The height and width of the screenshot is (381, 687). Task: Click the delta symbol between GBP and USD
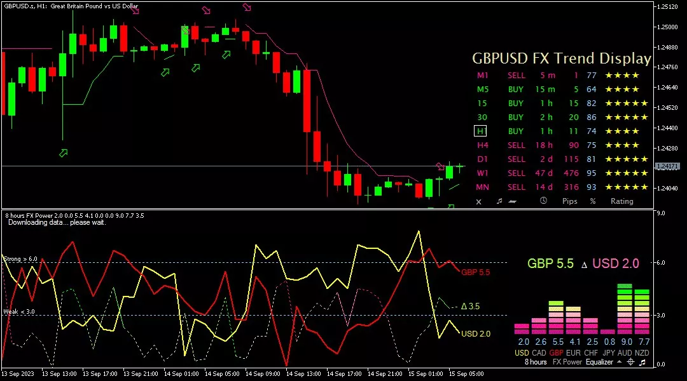click(584, 265)
